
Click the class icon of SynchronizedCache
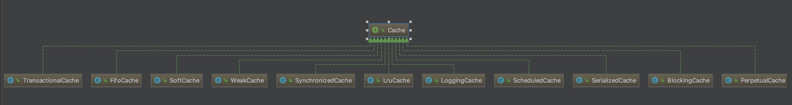pyautogui.click(x=283, y=80)
